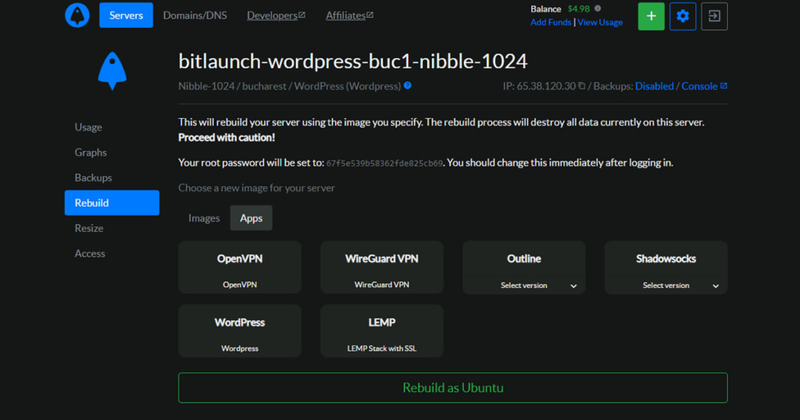Open Backups in the sidebar
Viewport: 800px width, 420px height.
93,177
